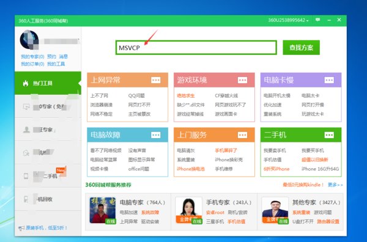Viewport: 367px width, 242px height.
Task: Open 我的订单(0) link
Action: tap(32, 64)
